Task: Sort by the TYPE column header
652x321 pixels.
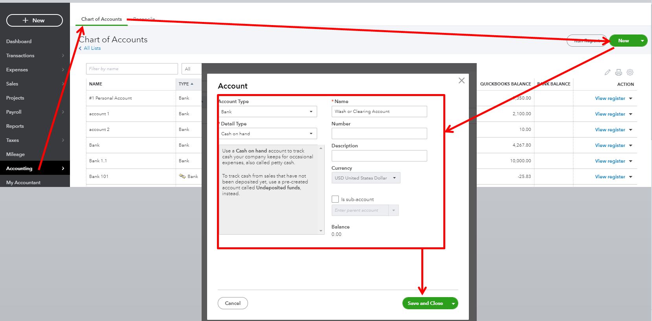Action: pyautogui.click(x=186, y=84)
